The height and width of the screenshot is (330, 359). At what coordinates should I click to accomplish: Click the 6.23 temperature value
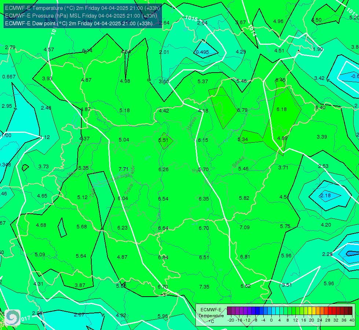122,228
